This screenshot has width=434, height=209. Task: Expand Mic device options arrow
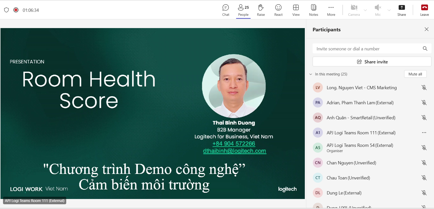pos(389,10)
